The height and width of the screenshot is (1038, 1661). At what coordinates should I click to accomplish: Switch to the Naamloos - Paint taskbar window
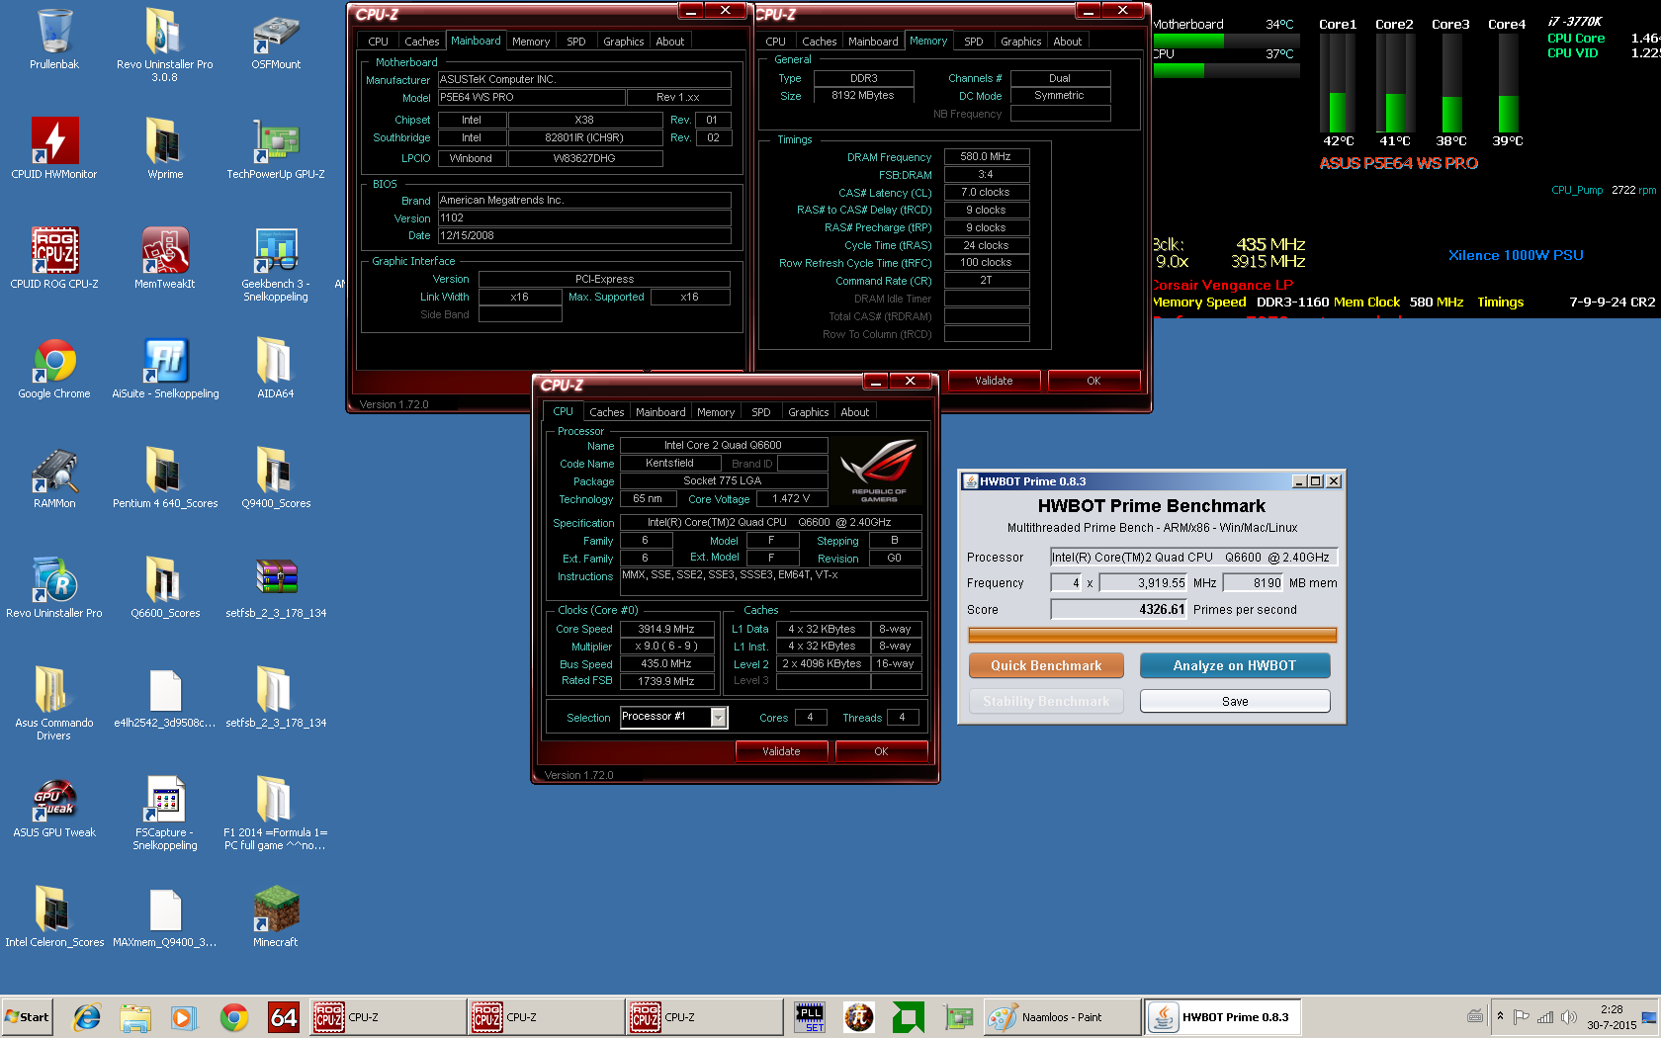pyautogui.click(x=1062, y=1017)
